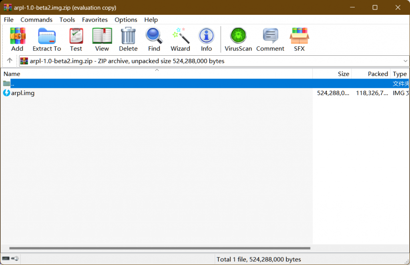Open the Help menu
Viewport: 410px width, 265px height.
coord(151,20)
